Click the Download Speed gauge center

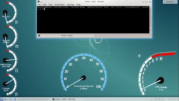tap(84, 78)
